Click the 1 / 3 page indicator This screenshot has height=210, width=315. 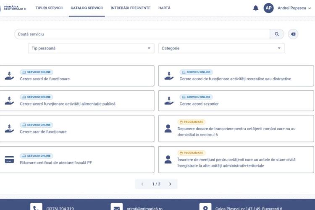[156, 184]
